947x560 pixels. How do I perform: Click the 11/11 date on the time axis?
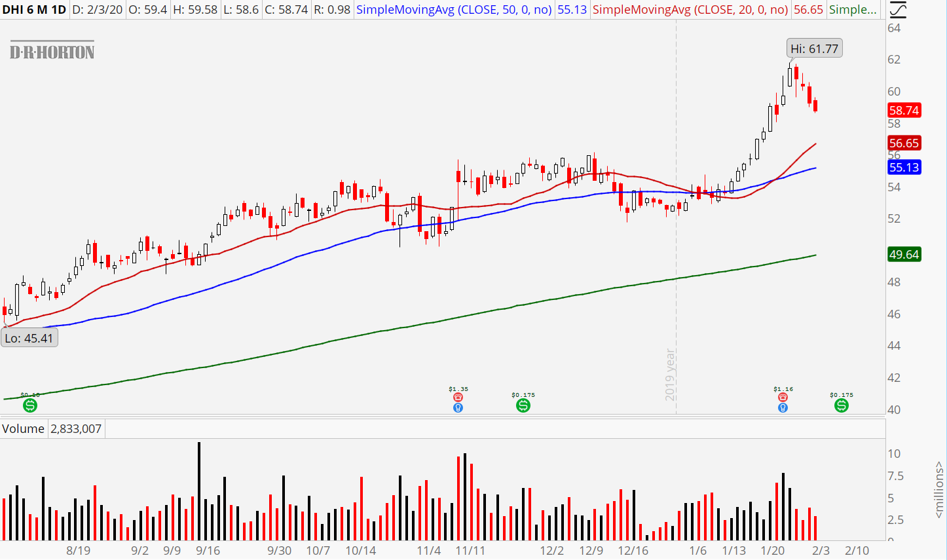[x=470, y=550]
